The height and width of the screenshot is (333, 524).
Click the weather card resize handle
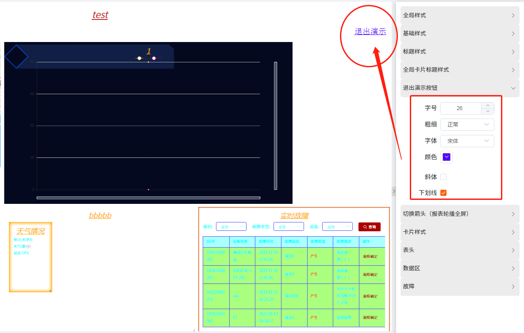click(x=50, y=291)
